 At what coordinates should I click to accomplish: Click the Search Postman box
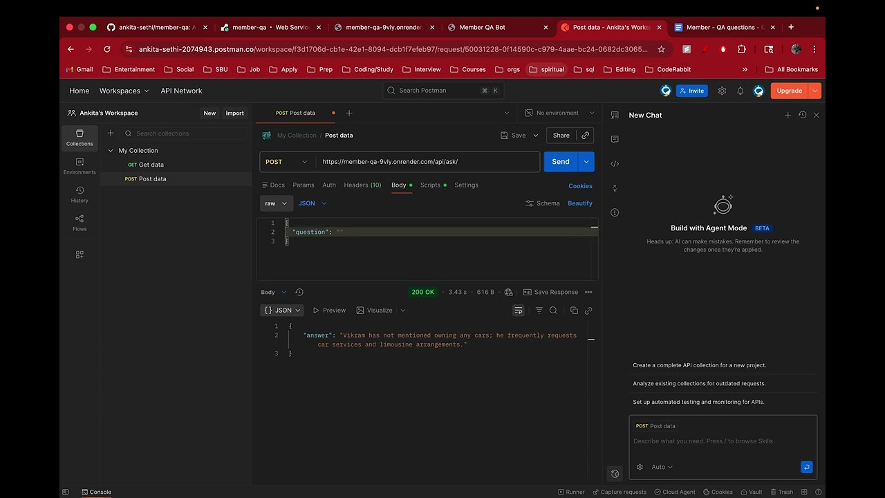(x=443, y=91)
